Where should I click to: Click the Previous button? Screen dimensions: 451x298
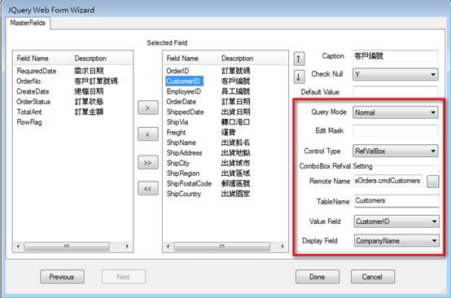coord(62,277)
